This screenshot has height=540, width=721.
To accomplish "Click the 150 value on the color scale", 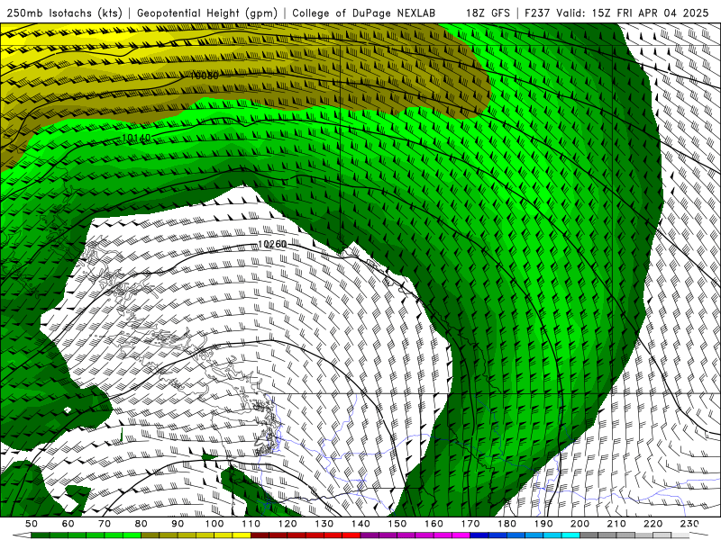I will coord(397,524).
